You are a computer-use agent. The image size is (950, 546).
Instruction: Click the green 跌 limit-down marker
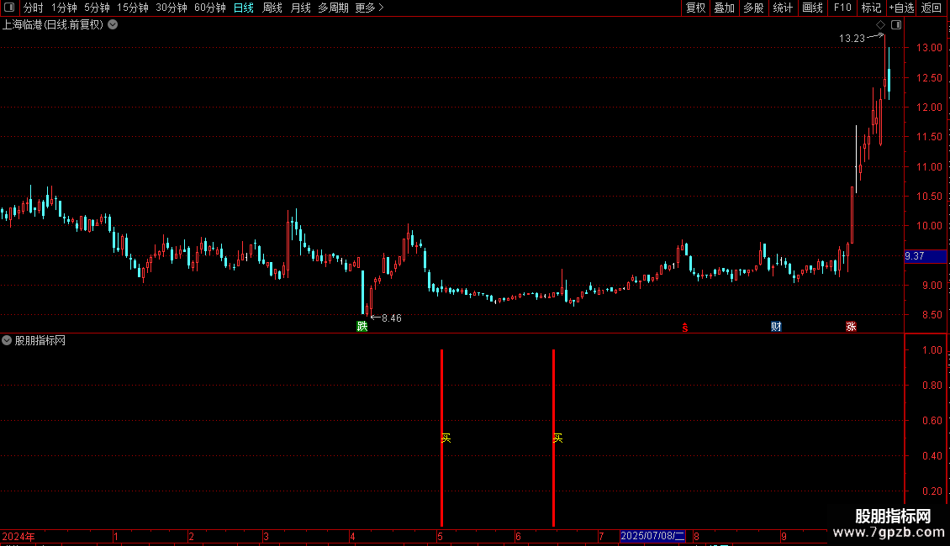tap(362, 326)
